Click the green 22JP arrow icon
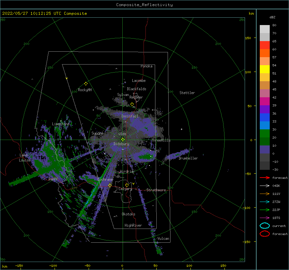The width and height of the screenshot is (289, 270). point(265,210)
